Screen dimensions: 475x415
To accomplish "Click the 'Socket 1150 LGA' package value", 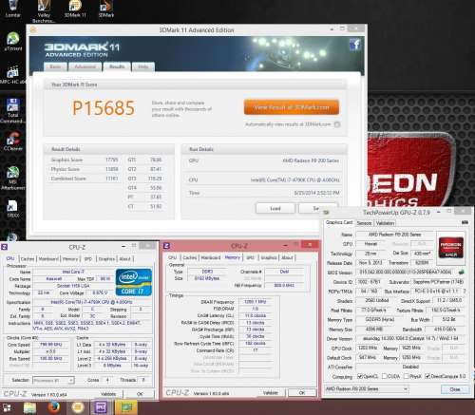I will pos(73,286).
